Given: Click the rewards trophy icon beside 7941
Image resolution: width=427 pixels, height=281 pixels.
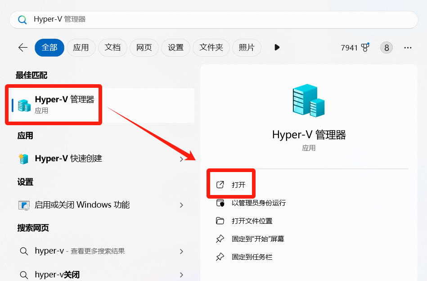Looking at the screenshot, I should click(x=365, y=47).
